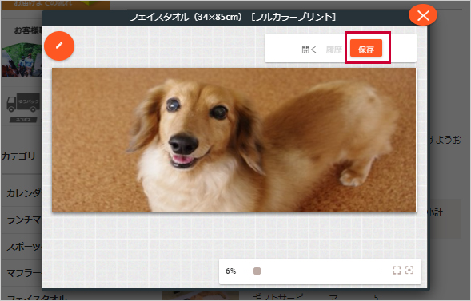Open the 履歴 history option
The image size is (471, 301).
point(334,50)
